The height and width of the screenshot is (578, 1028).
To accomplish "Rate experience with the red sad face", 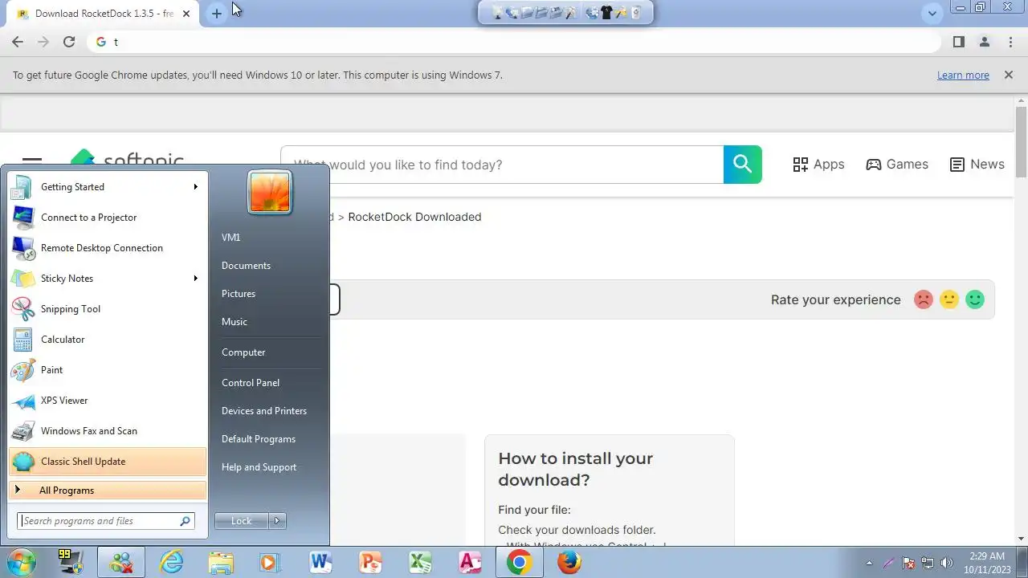I will (x=924, y=299).
